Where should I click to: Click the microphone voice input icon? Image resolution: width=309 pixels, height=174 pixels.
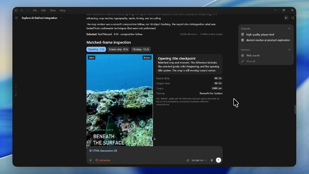click(x=212, y=160)
